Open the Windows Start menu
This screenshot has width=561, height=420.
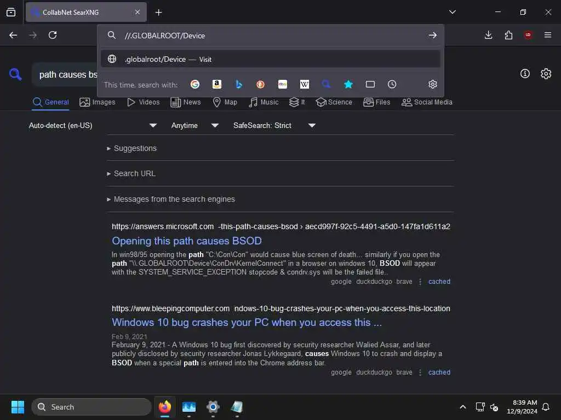coord(18,407)
